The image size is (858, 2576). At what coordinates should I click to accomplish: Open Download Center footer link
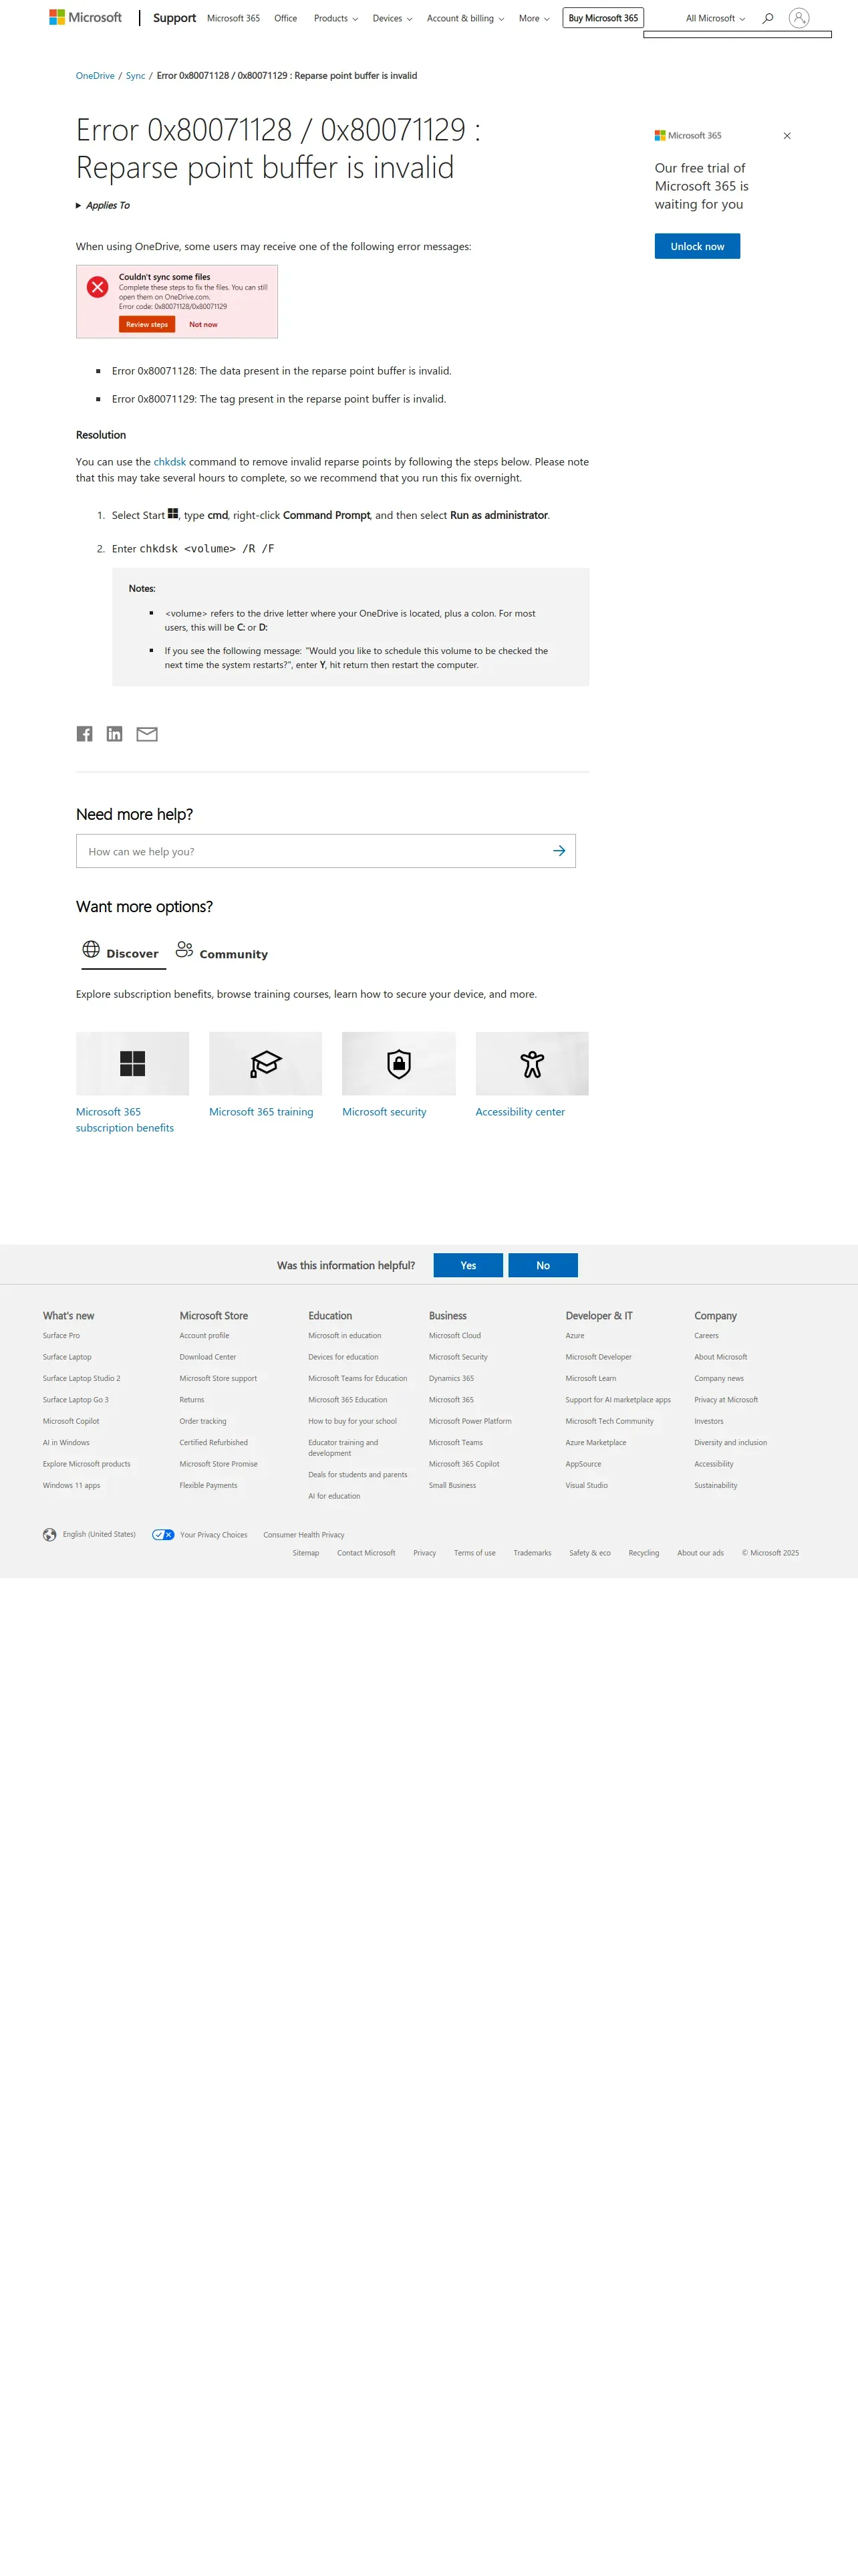click(208, 1357)
